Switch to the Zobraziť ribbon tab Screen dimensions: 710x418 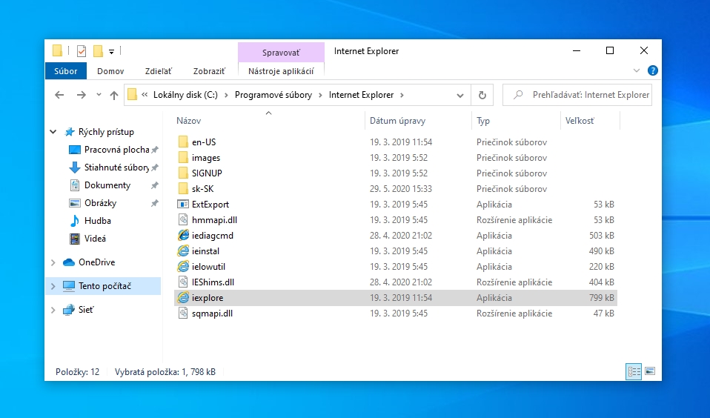(x=209, y=71)
